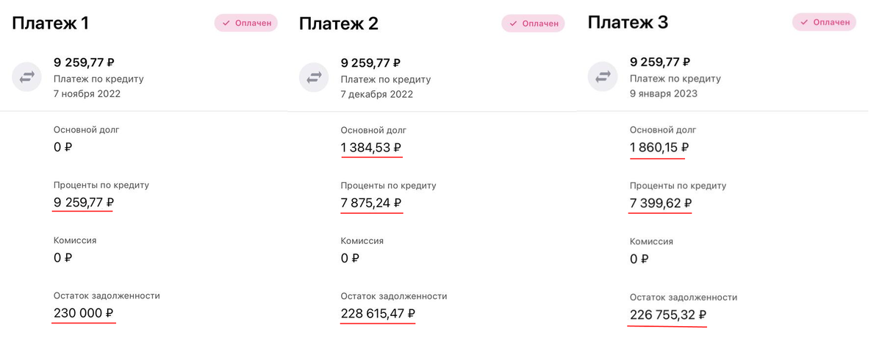The width and height of the screenshot is (882, 341).
Task: Click the transfer arrows icon in Платеж 2
Action: (x=314, y=76)
